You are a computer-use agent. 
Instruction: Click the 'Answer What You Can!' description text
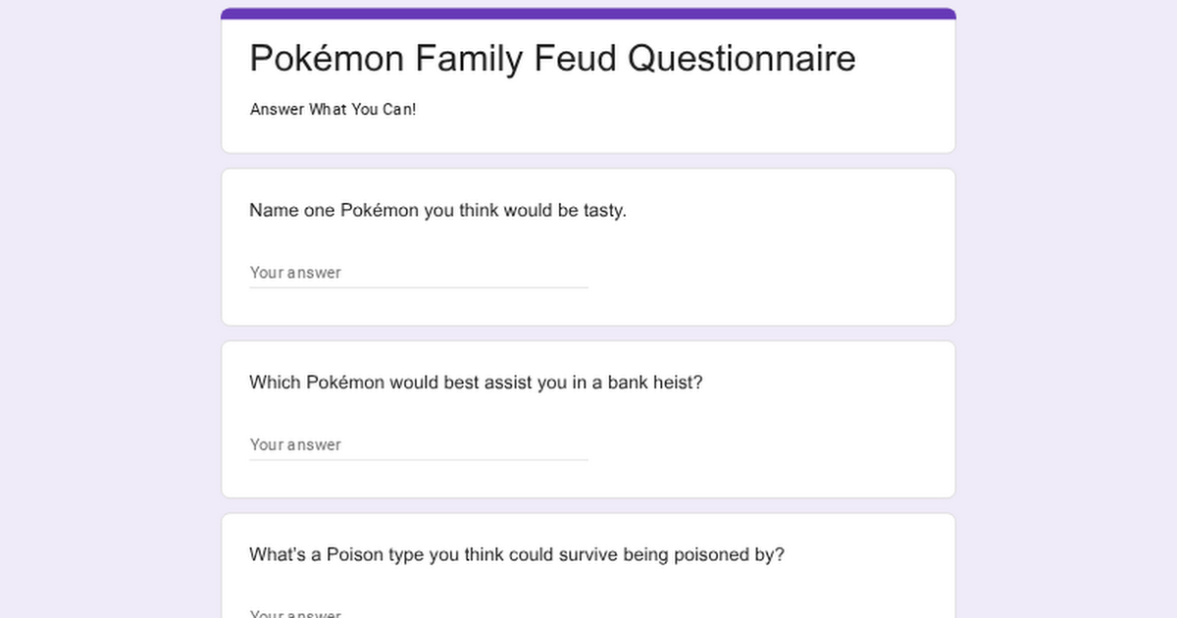pos(333,109)
